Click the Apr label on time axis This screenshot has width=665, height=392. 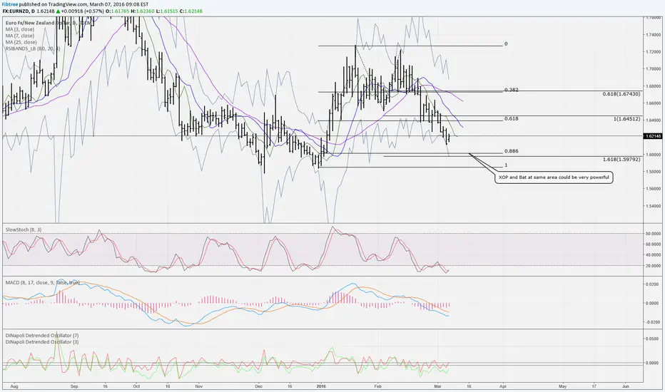tap(503, 386)
